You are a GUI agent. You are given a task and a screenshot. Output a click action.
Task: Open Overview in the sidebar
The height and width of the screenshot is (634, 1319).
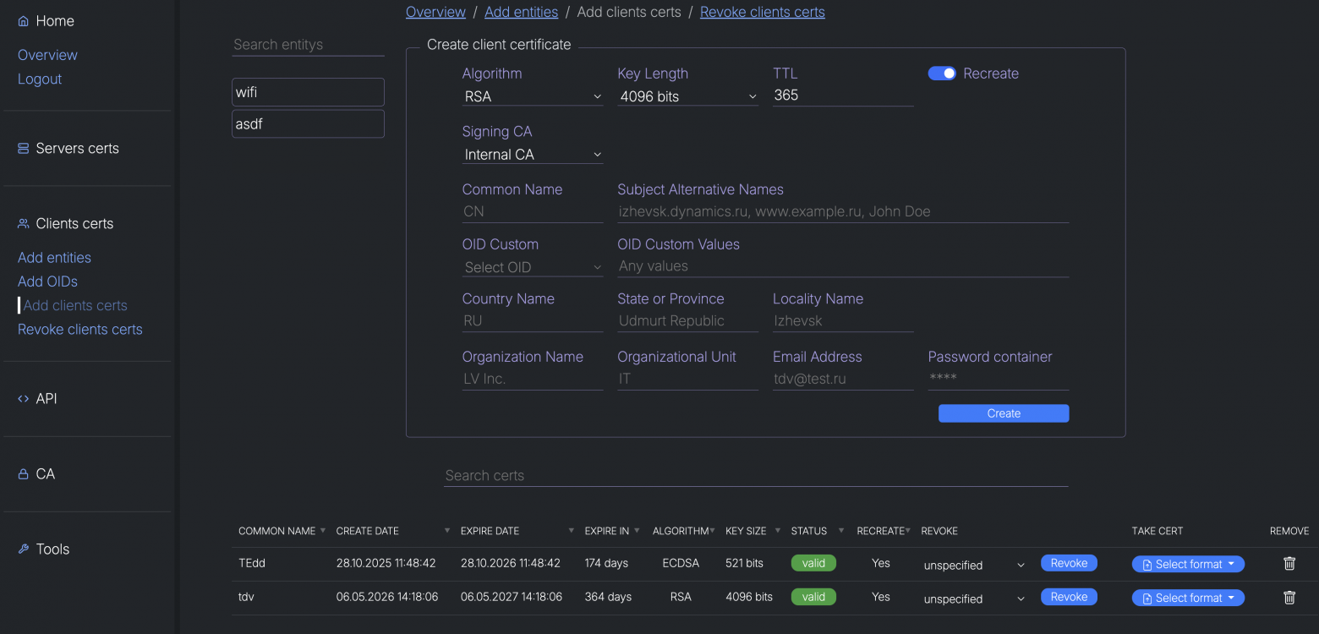click(x=47, y=55)
